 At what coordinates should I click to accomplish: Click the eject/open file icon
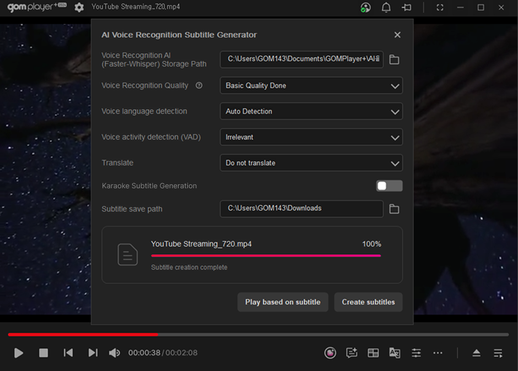477,353
